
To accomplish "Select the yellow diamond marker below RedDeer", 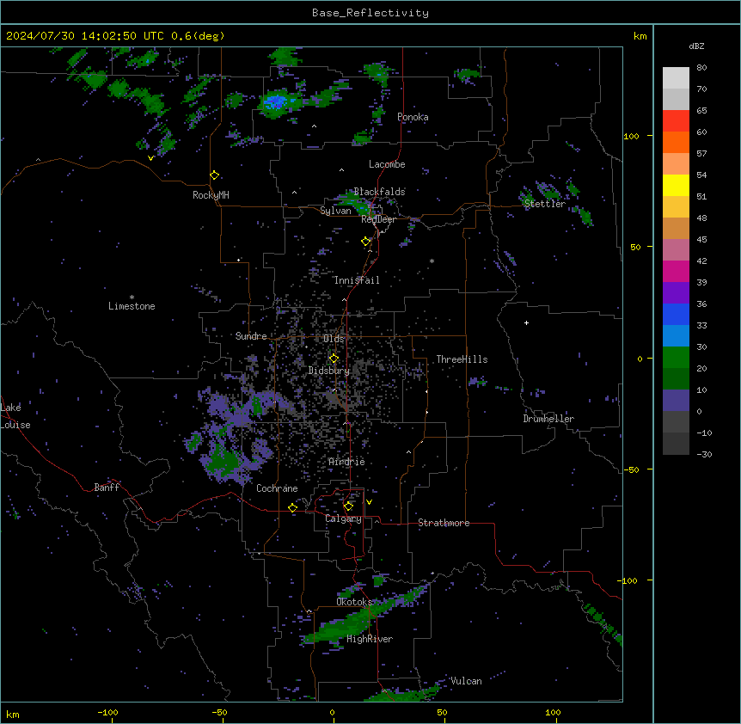I will point(365,242).
